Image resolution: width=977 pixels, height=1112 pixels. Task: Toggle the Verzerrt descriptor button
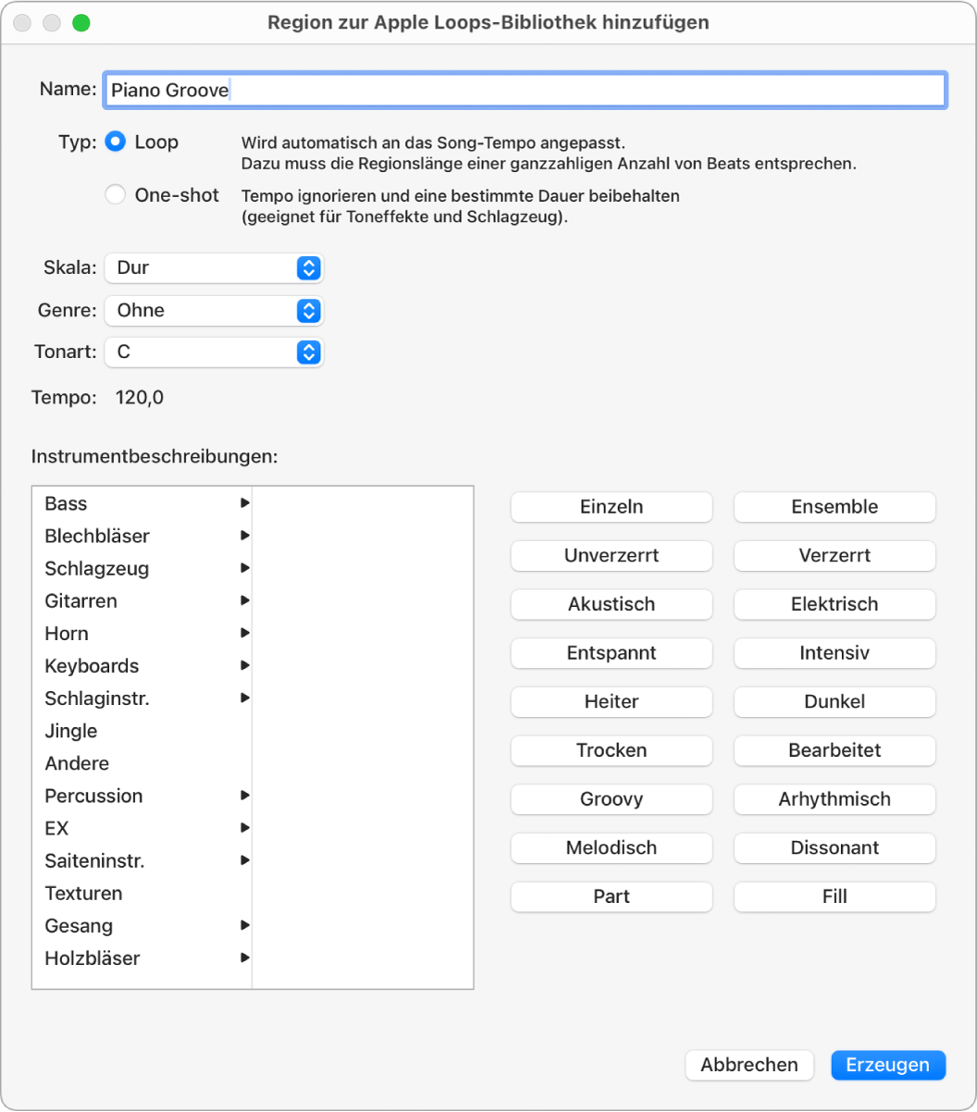point(835,556)
